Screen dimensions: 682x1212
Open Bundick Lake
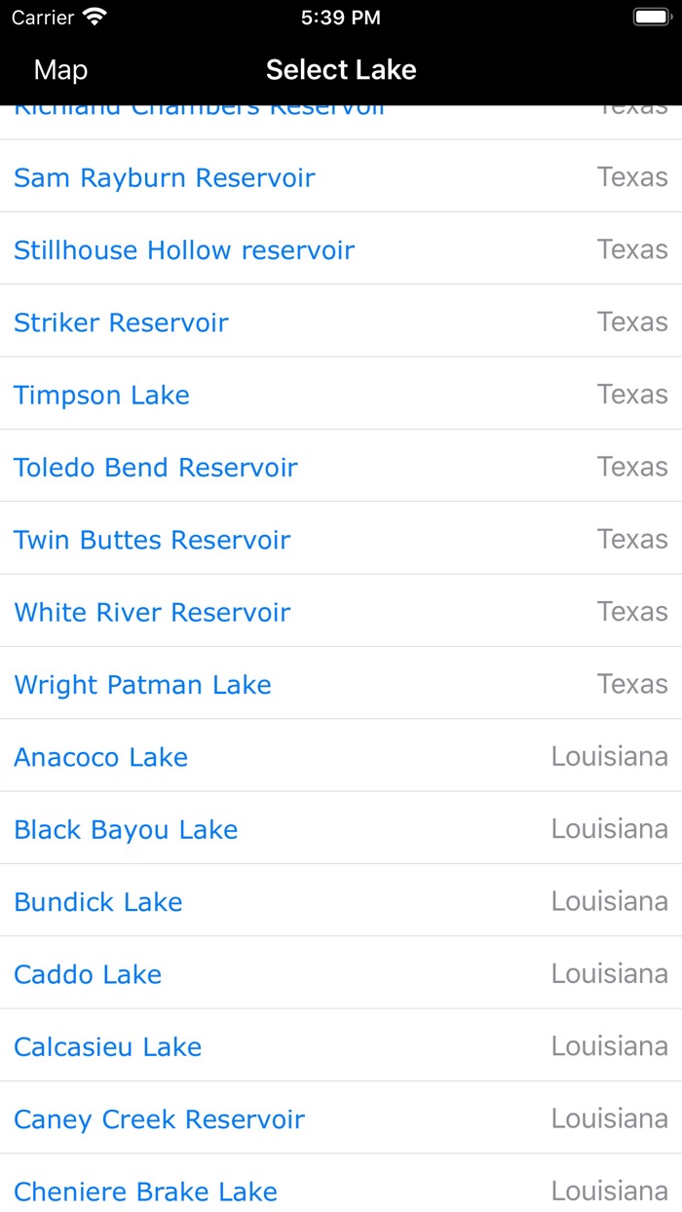coord(97,901)
